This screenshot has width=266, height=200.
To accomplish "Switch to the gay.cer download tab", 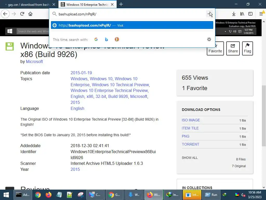I will [x=29, y=4].
